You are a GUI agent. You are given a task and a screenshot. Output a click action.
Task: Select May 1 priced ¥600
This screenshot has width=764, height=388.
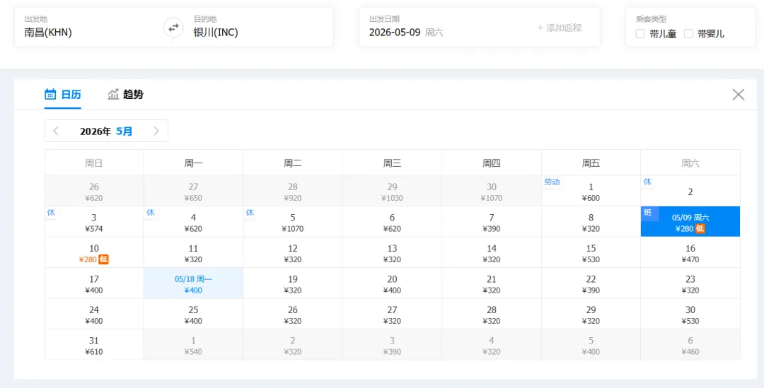click(591, 191)
